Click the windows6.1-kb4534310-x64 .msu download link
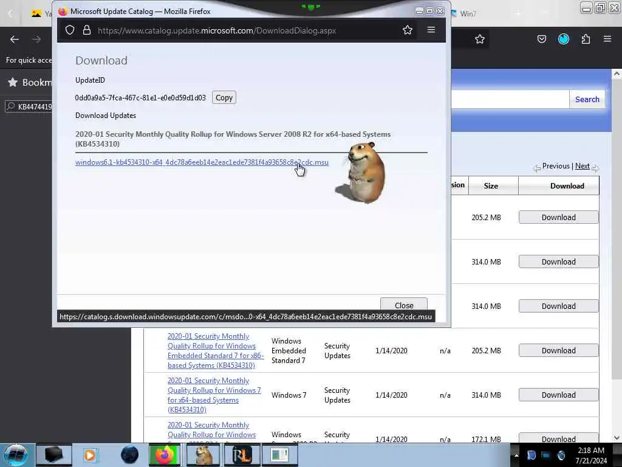This screenshot has width=622, height=467. [202, 162]
